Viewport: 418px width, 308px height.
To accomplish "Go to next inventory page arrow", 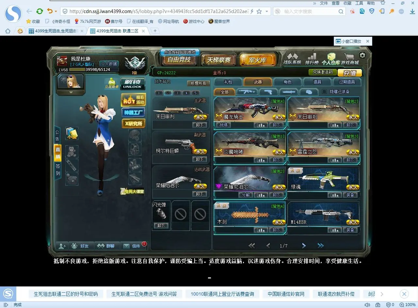I will coord(304,246).
